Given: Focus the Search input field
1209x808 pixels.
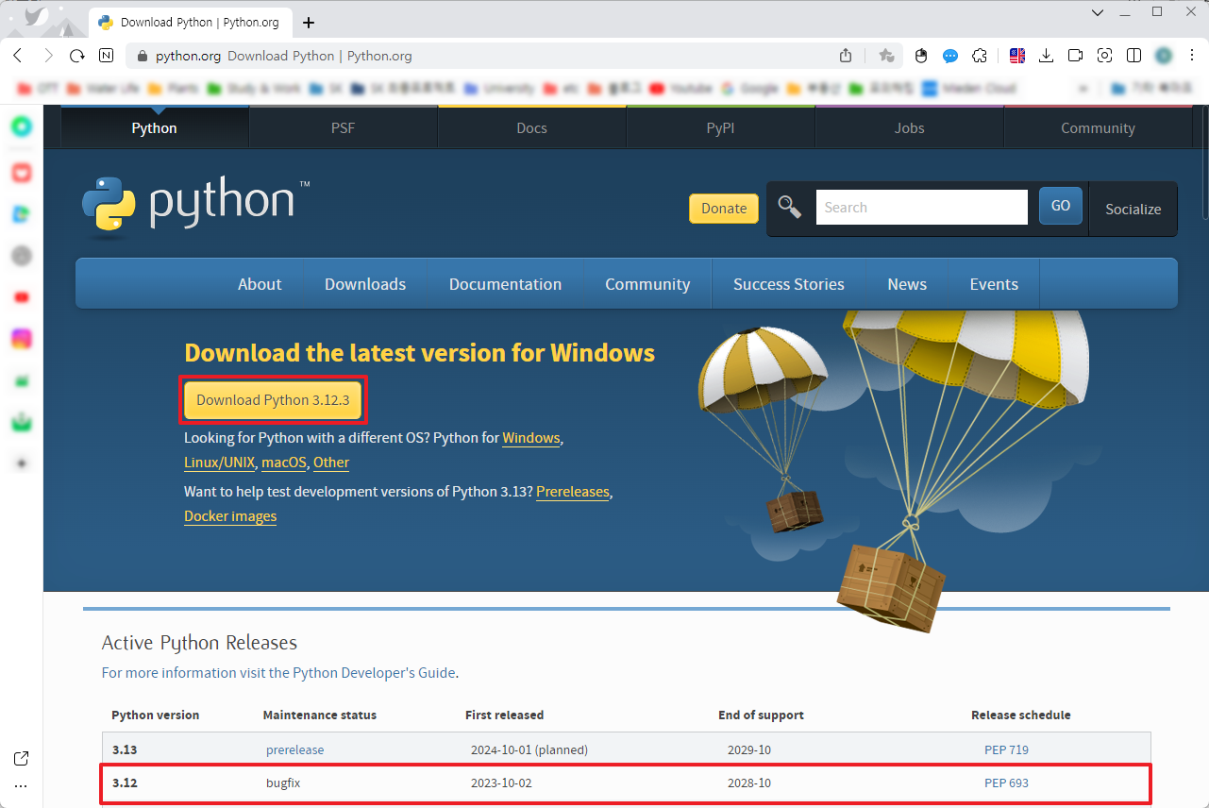Looking at the screenshot, I should click(x=921, y=208).
